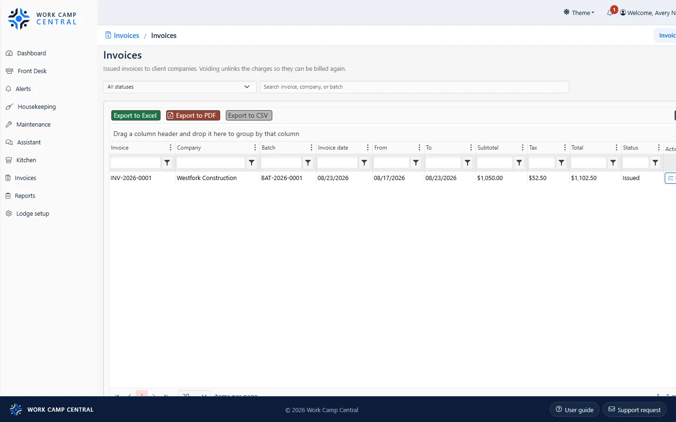Viewport: 676px width, 422px height.
Task: Click the Company column filter icon
Action: pyautogui.click(x=252, y=163)
